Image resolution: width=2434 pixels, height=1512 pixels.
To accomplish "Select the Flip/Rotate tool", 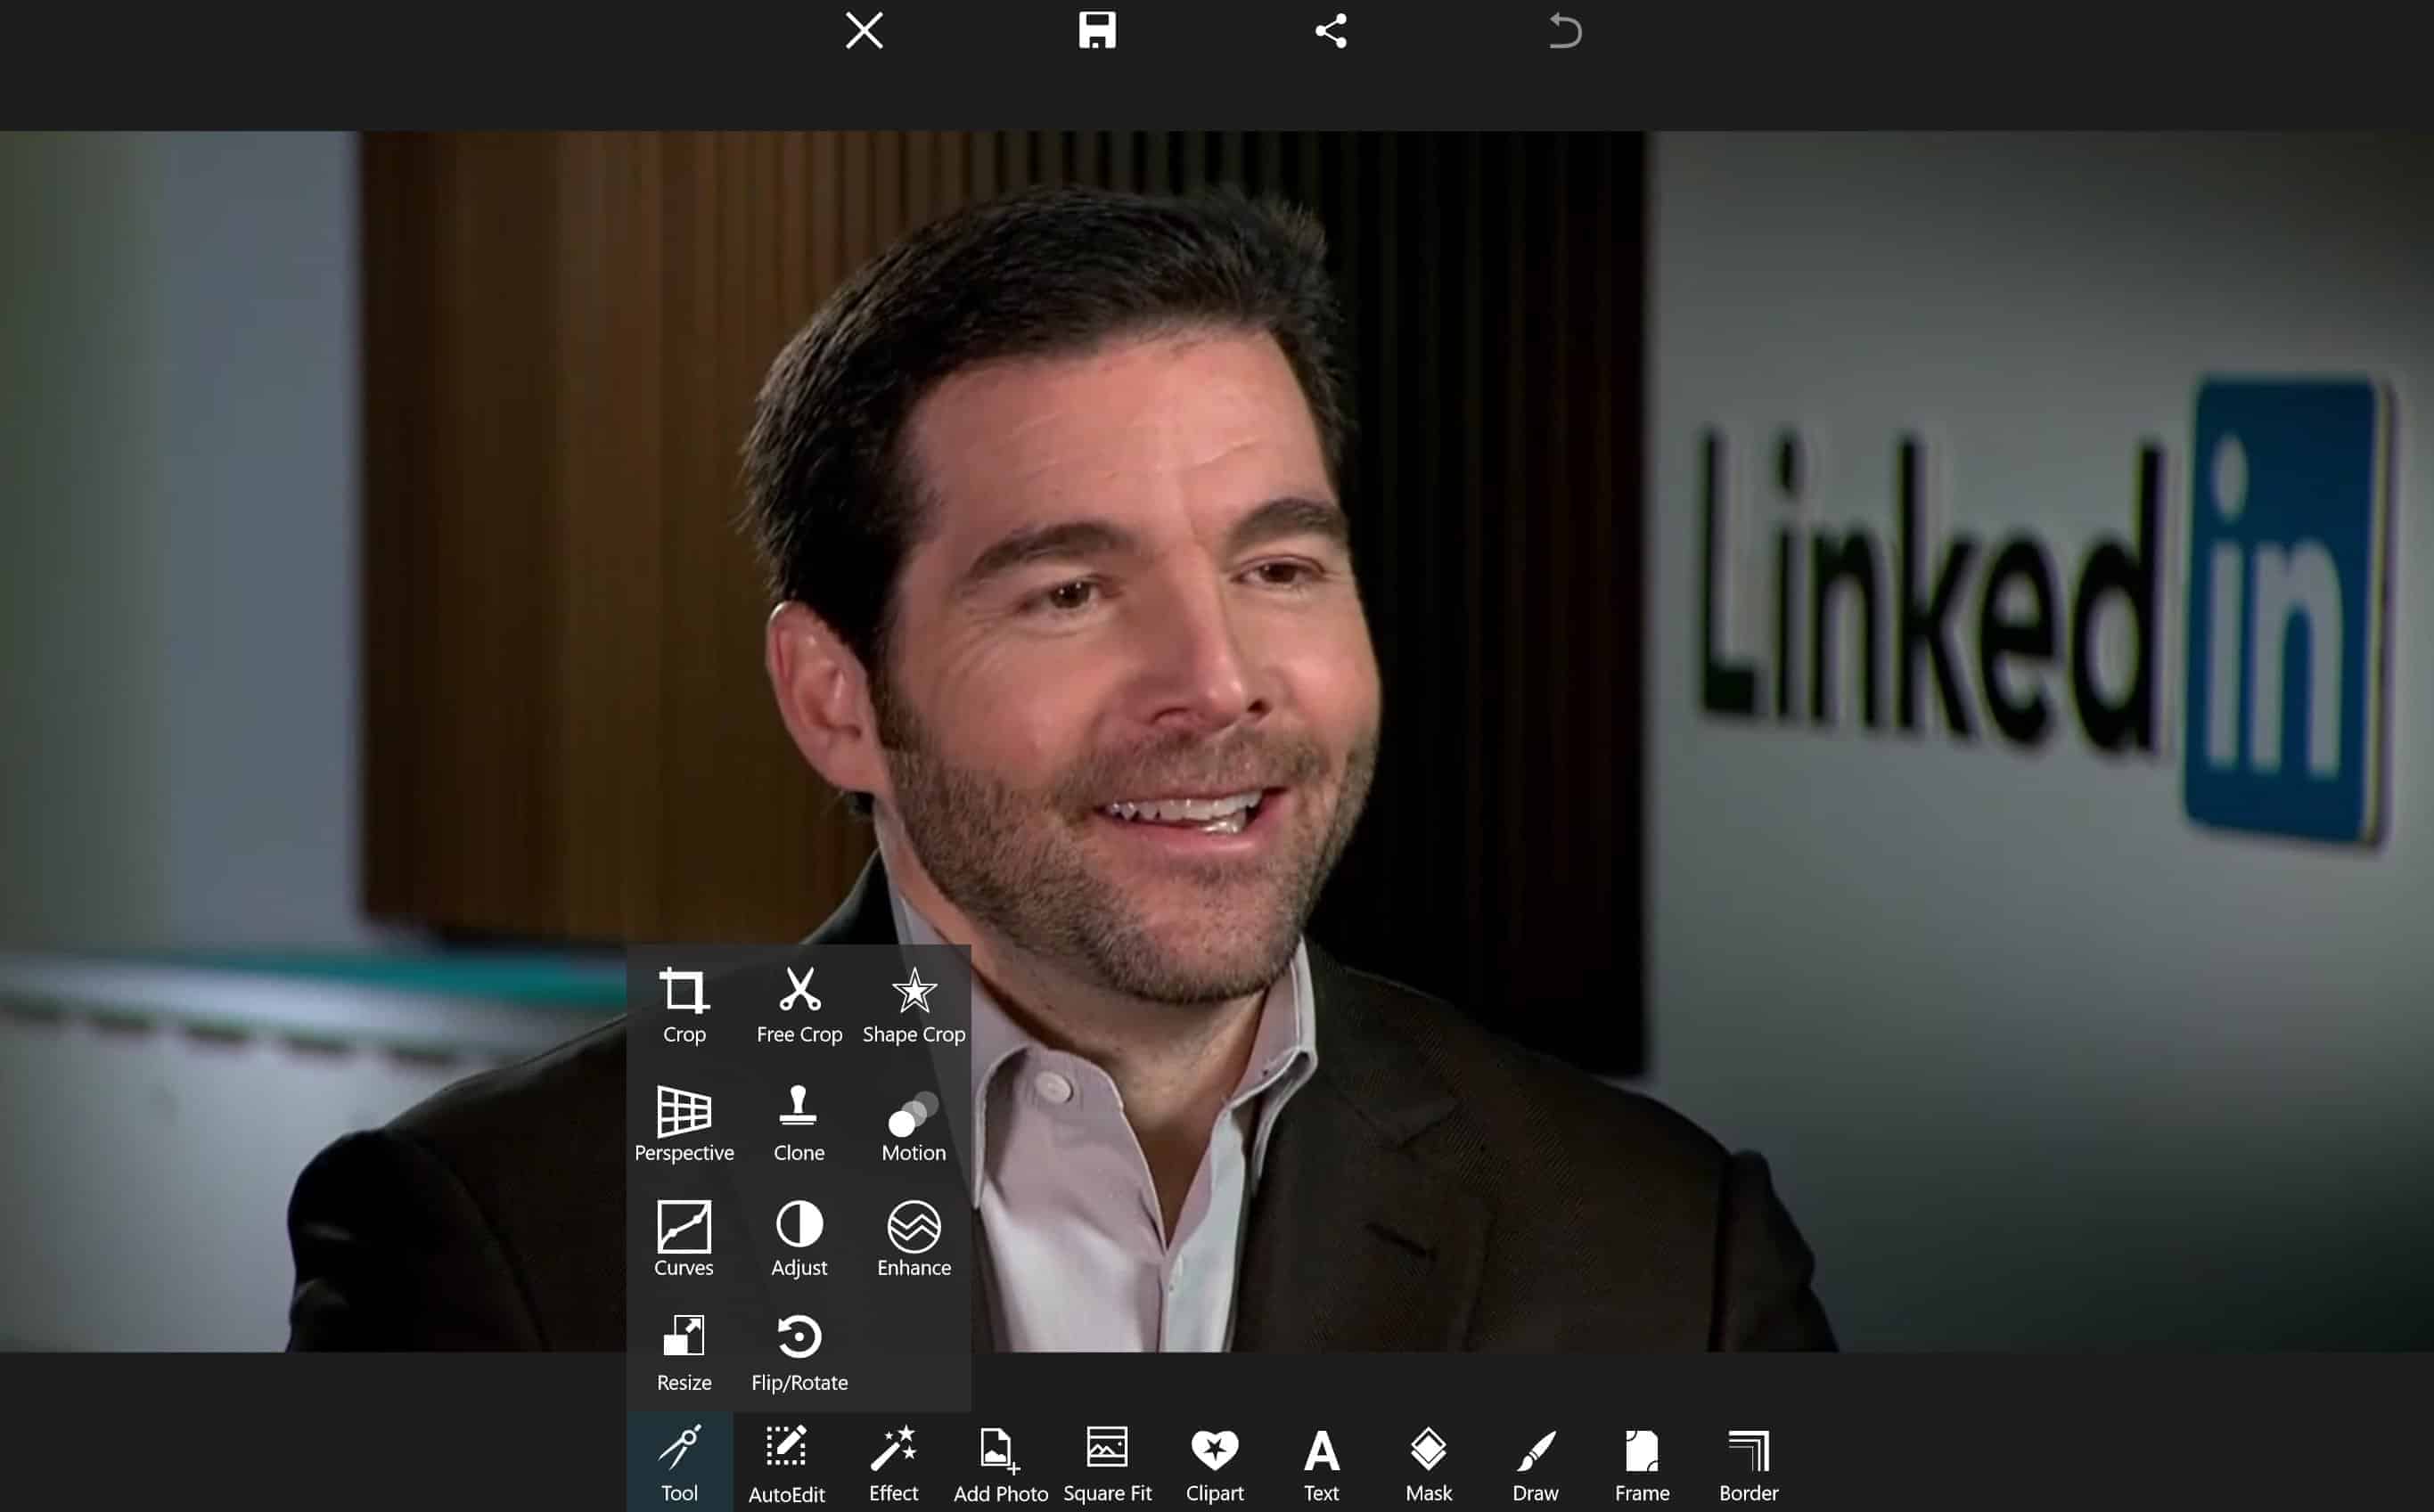I will coord(799,1354).
